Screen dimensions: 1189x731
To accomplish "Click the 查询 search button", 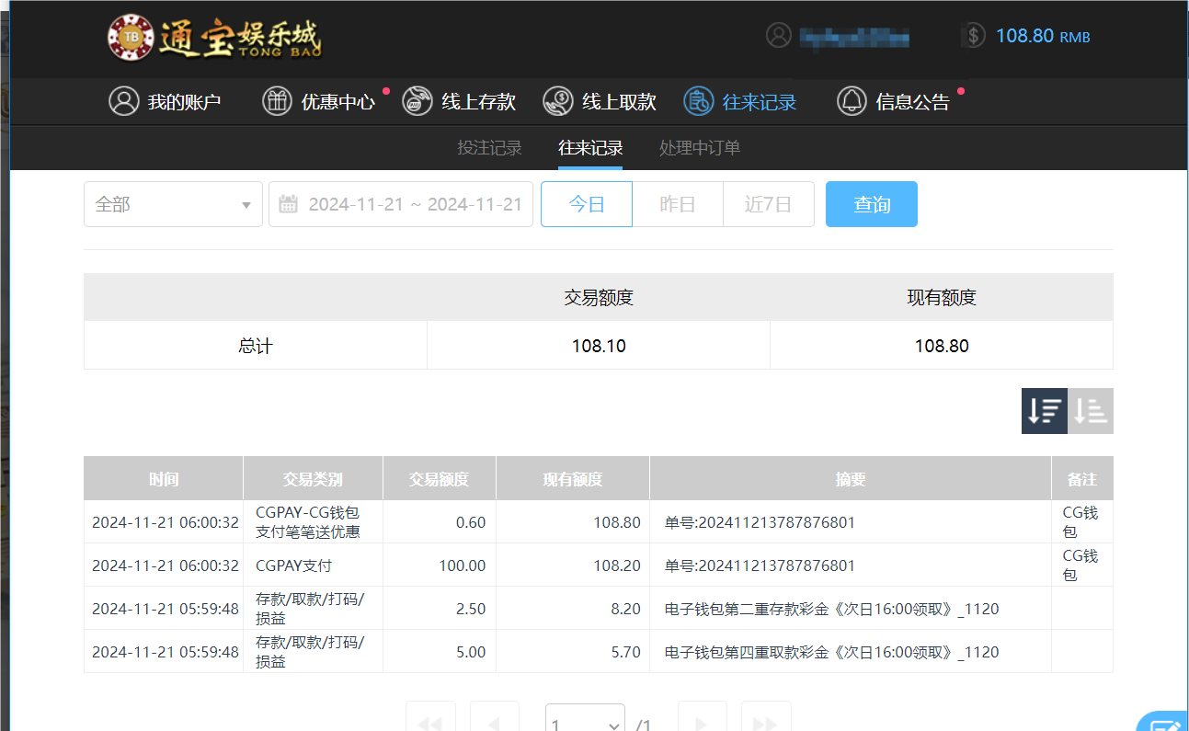I will pyautogui.click(x=871, y=204).
